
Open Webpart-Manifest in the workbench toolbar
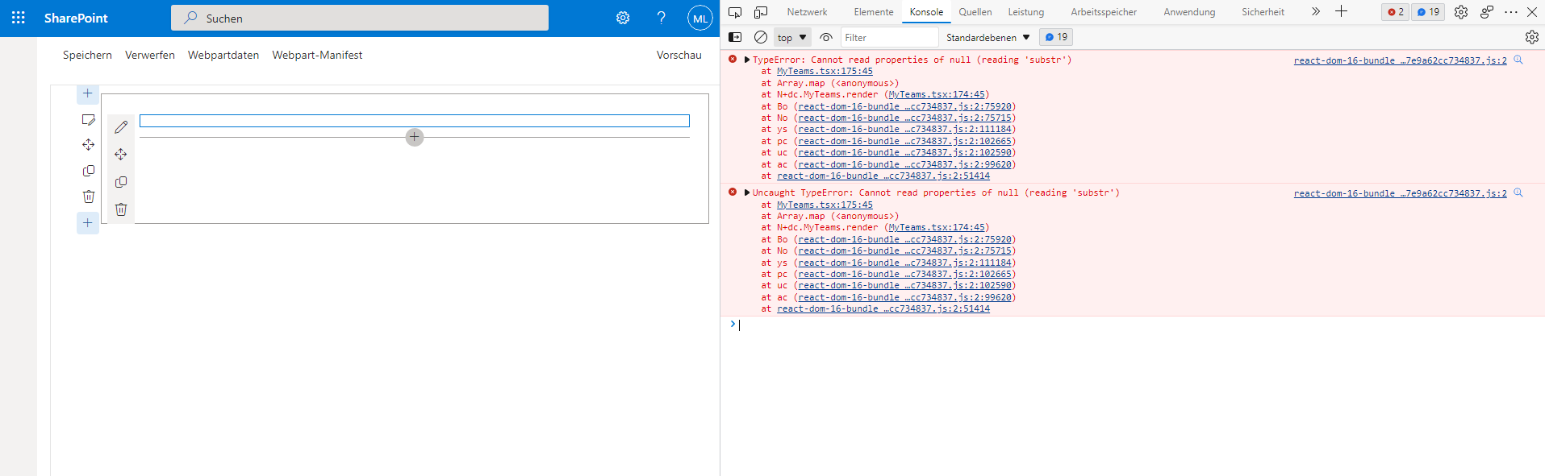click(317, 55)
